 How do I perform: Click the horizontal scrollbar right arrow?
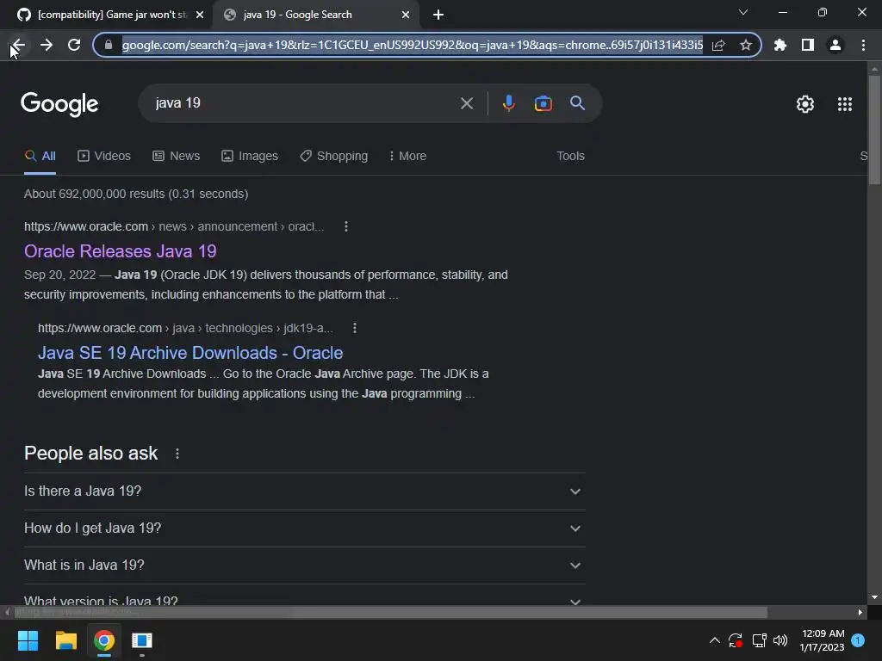[860, 612]
